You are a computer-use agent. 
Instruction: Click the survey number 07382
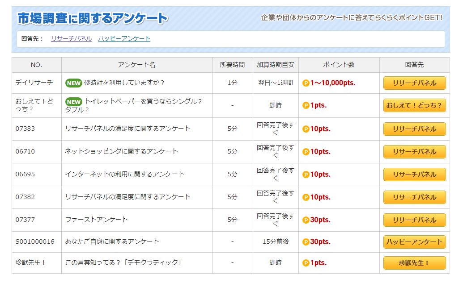click(x=25, y=197)
